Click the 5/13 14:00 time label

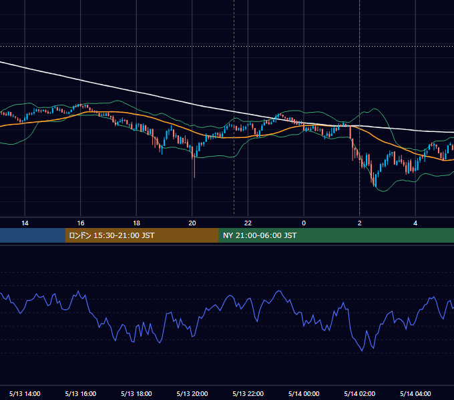25,393
